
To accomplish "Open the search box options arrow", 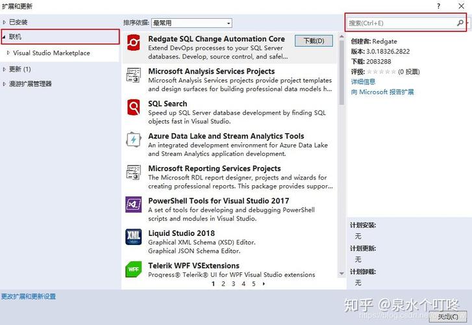I will (467, 23).
